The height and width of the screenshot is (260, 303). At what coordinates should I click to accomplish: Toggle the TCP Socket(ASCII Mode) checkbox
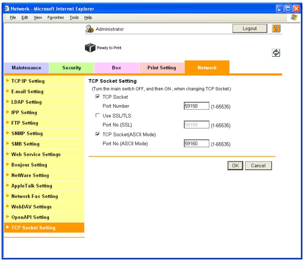pyautogui.click(x=98, y=134)
